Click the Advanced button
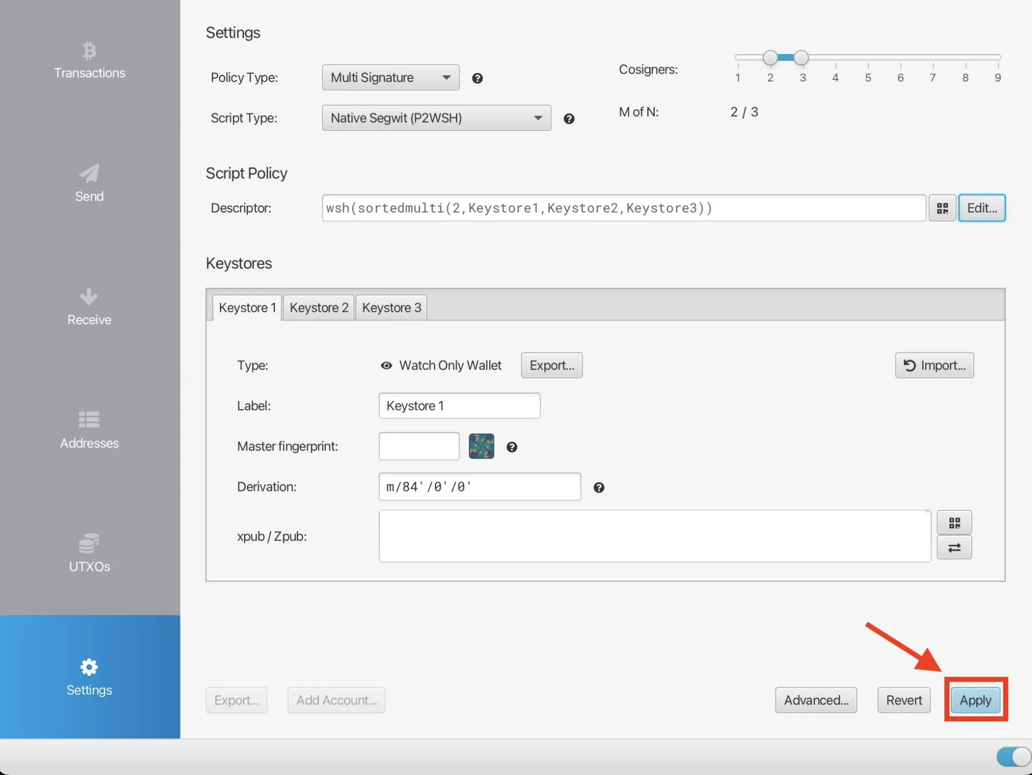The height and width of the screenshot is (775, 1032). click(816, 700)
